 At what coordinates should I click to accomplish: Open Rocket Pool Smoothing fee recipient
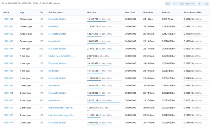[61, 56]
